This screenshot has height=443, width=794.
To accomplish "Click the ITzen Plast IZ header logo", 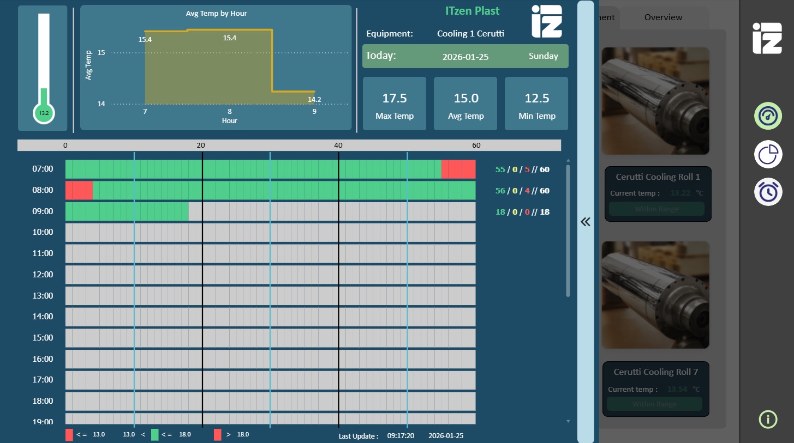I will pyautogui.click(x=547, y=21).
